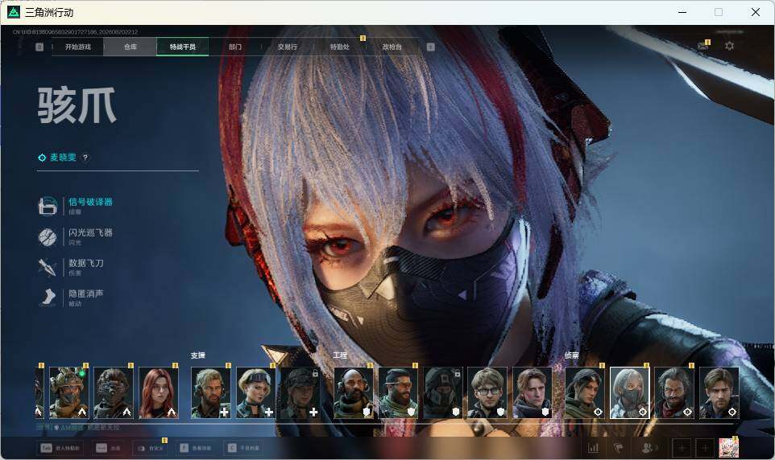This screenshot has height=460, width=775.
Task: Minimize the 三角洲行动 window
Action: [x=682, y=12]
